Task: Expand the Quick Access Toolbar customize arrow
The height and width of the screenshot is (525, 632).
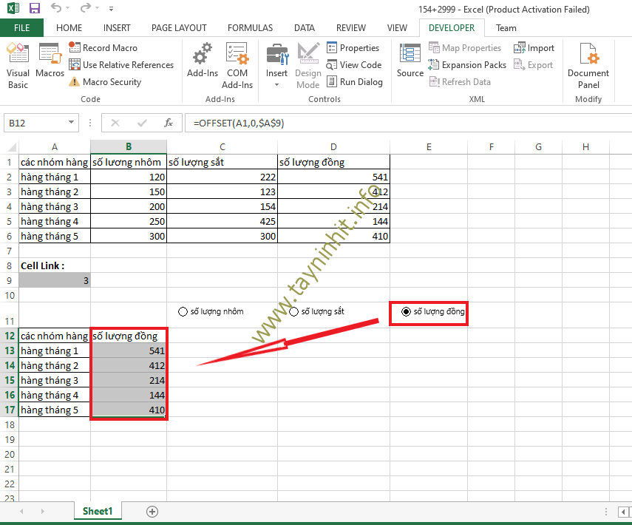Action: [x=112, y=10]
